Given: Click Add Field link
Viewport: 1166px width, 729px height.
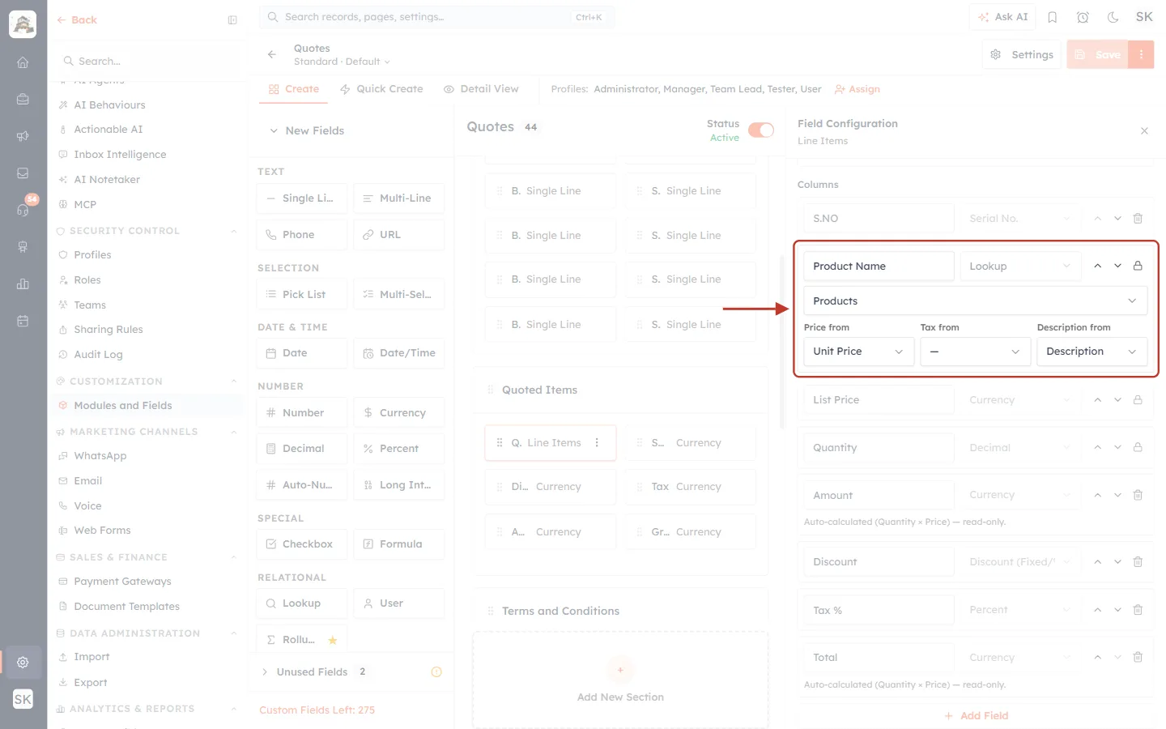Looking at the screenshot, I should pyautogui.click(x=976, y=716).
